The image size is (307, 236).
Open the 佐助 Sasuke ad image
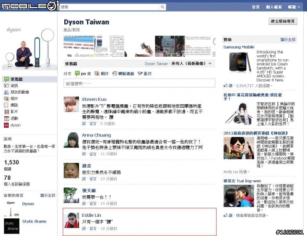tap(239, 114)
